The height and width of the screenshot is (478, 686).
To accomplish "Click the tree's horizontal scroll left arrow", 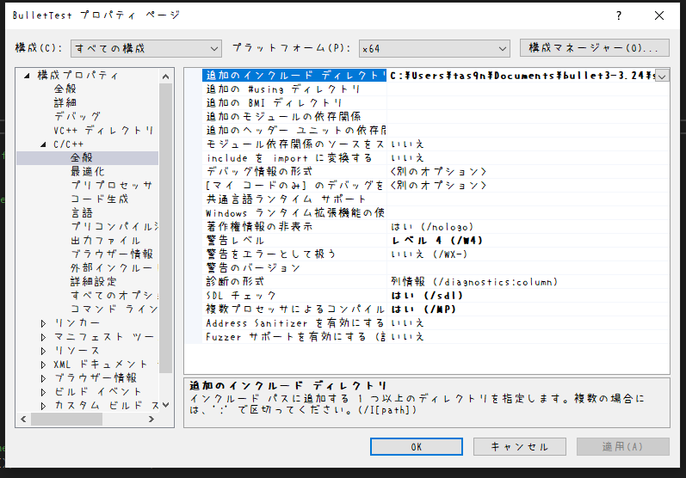I will [23, 419].
